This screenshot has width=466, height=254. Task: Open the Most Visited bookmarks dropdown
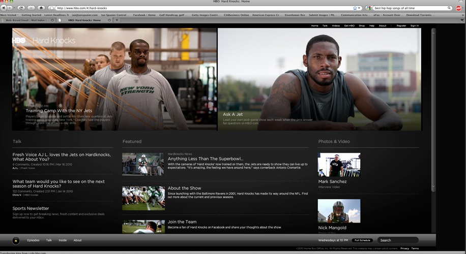point(9,15)
